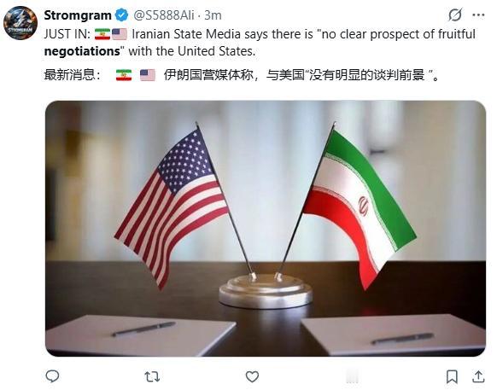Screen dimensions: 497x390
Task: Click the Iran flag emoji after JUST IN
Action: pyautogui.click(x=102, y=34)
